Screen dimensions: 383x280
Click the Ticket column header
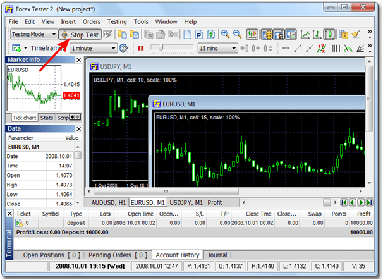pyautogui.click(x=23, y=214)
